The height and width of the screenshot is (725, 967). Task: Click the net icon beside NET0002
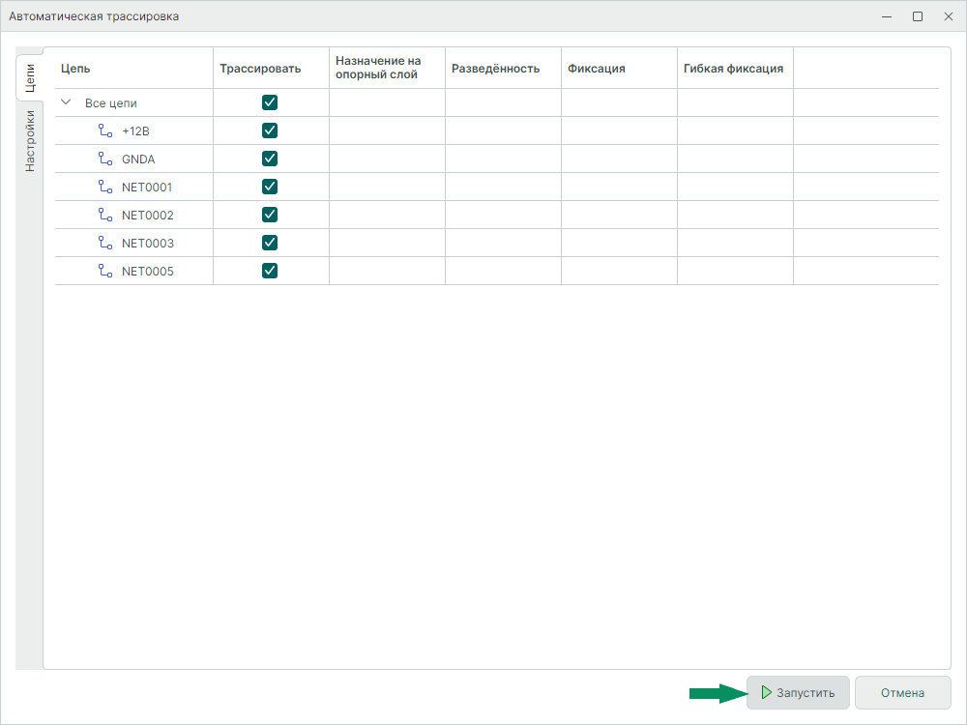(105, 215)
